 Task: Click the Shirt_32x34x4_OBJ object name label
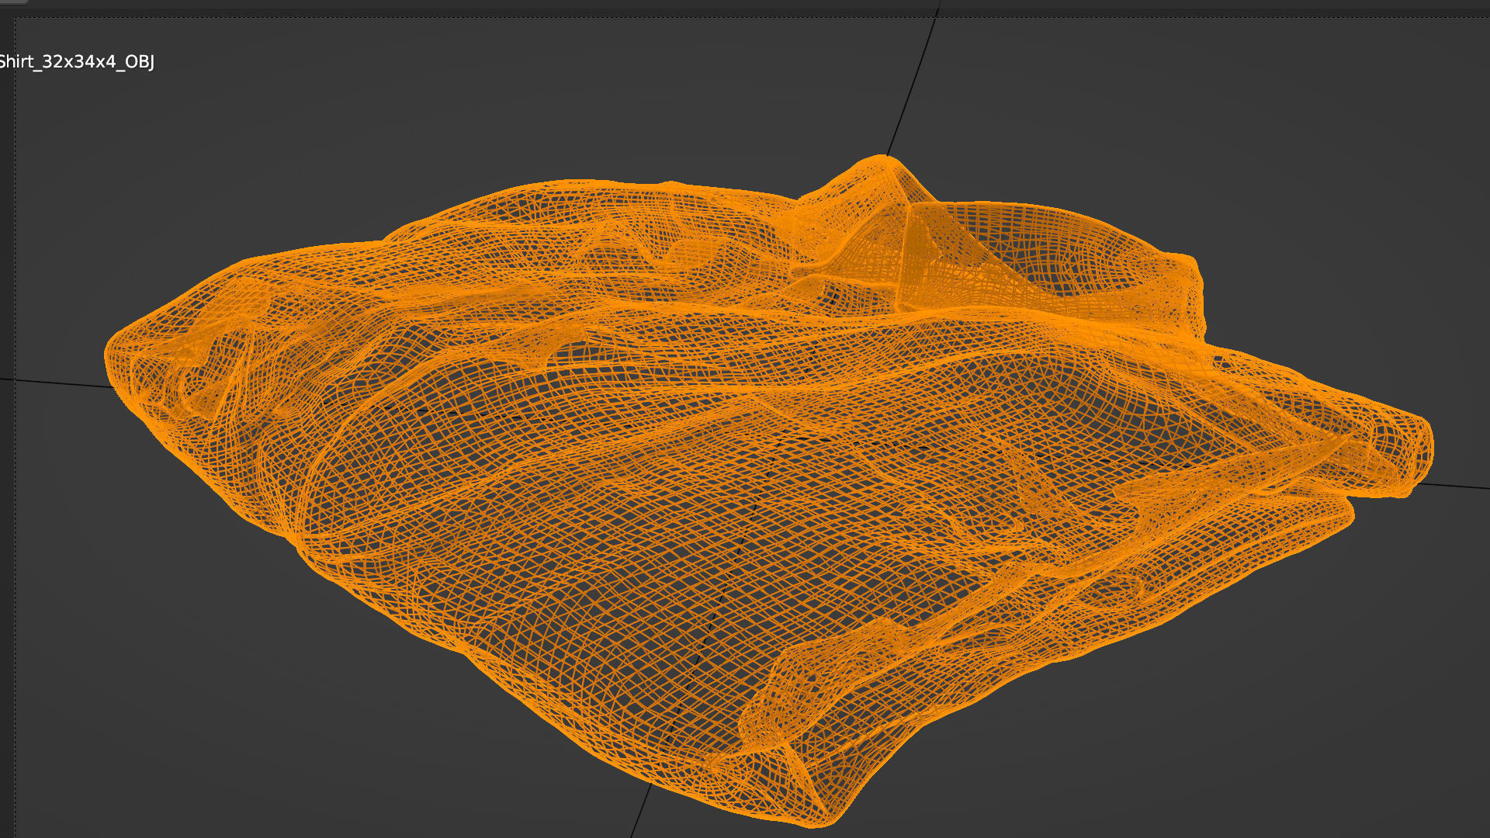76,62
